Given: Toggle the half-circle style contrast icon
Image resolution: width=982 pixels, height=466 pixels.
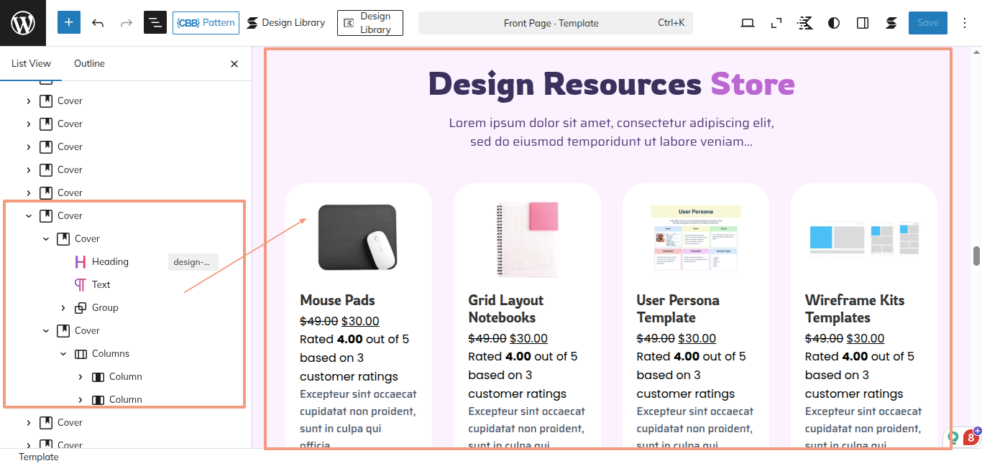Looking at the screenshot, I should pos(834,23).
